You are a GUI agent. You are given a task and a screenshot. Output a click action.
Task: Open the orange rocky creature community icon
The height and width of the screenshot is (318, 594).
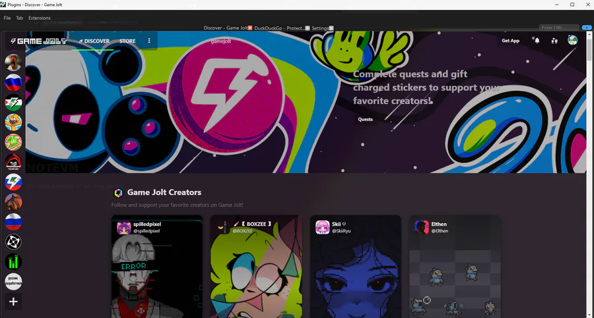tap(13, 202)
